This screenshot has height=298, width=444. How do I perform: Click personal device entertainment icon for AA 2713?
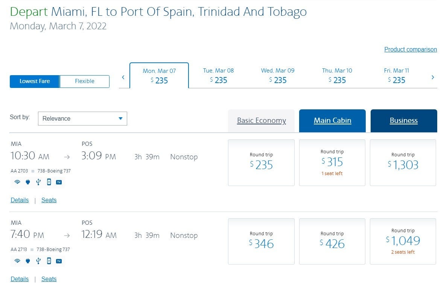49,261
